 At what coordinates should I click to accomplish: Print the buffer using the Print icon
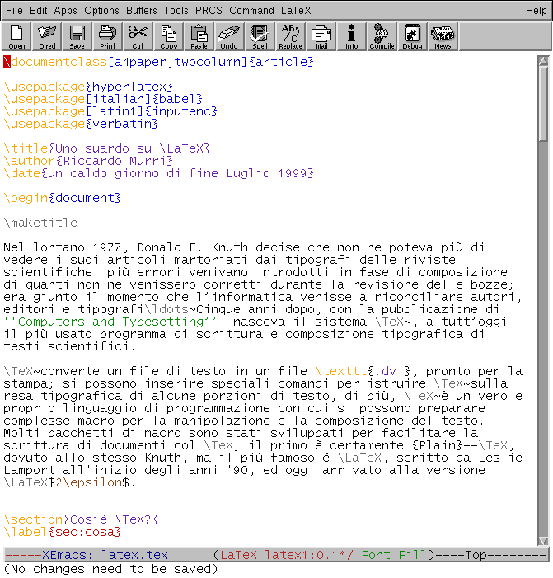pyautogui.click(x=108, y=35)
